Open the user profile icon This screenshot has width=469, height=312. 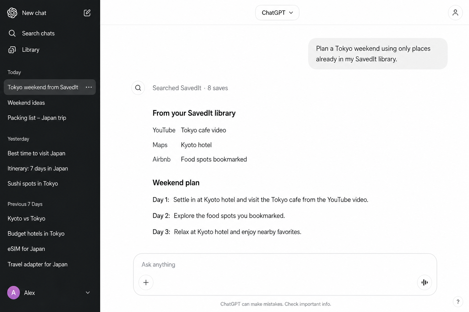[x=455, y=12]
